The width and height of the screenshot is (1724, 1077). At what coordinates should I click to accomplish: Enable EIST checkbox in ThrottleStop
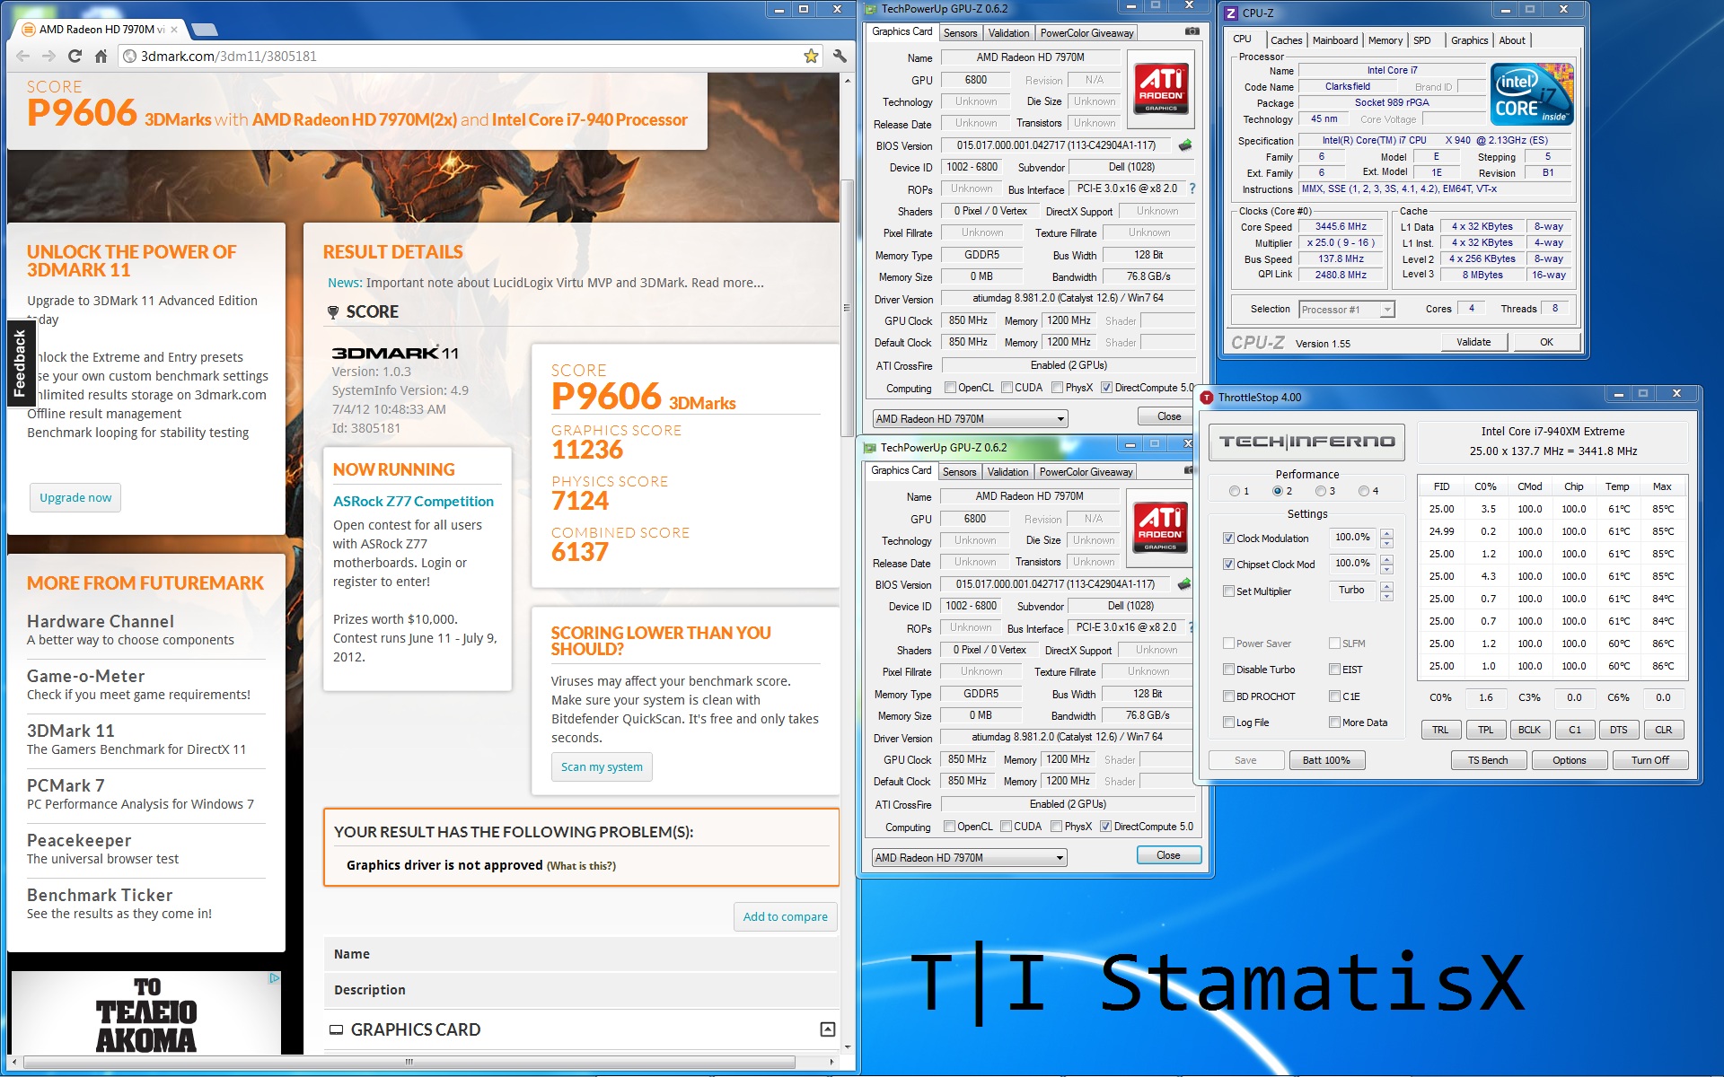click(1334, 670)
